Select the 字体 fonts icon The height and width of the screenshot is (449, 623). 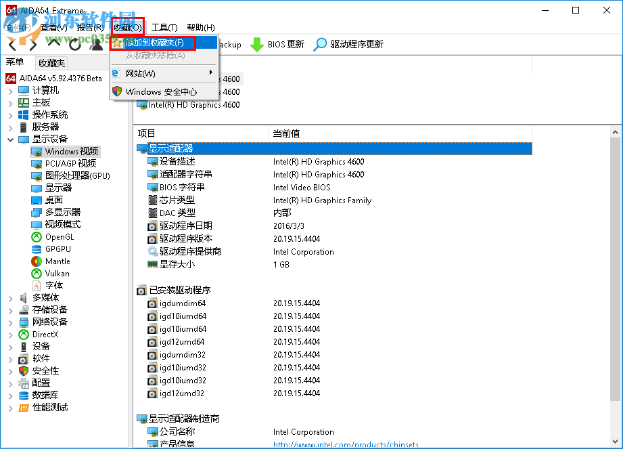coord(37,285)
